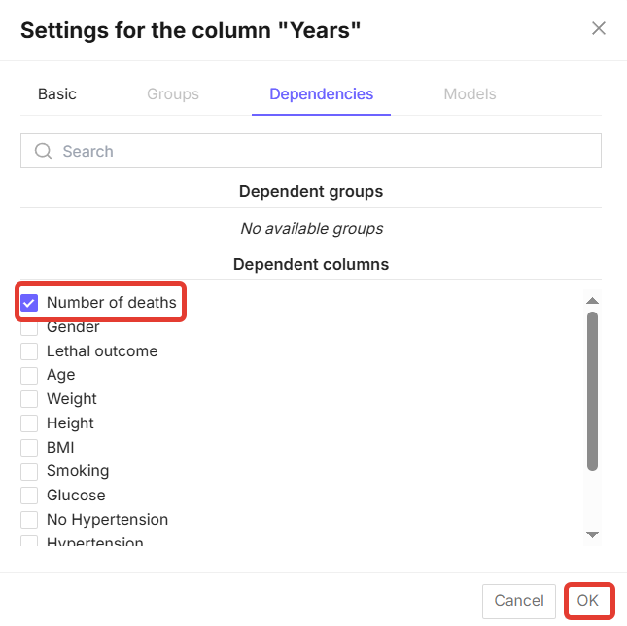The height and width of the screenshot is (626, 627).
Task: Click the search magnifier icon
Action: [43, 151]
